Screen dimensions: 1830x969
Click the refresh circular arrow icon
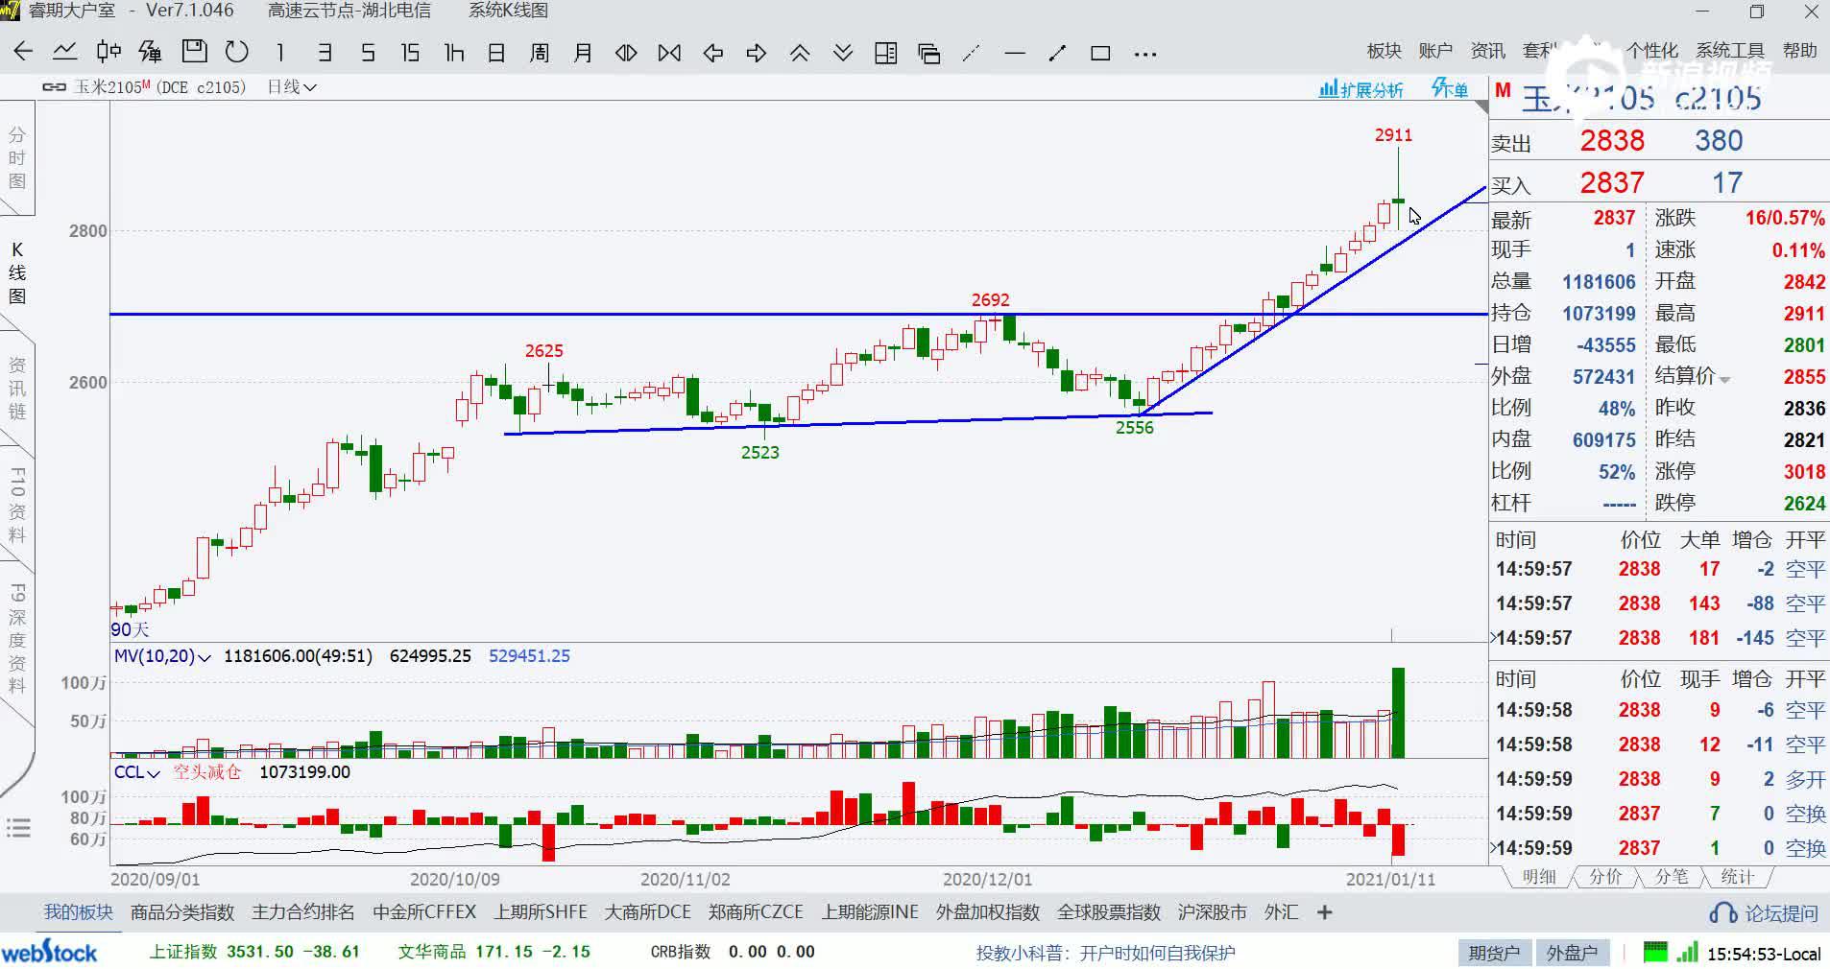coord(236,52)
